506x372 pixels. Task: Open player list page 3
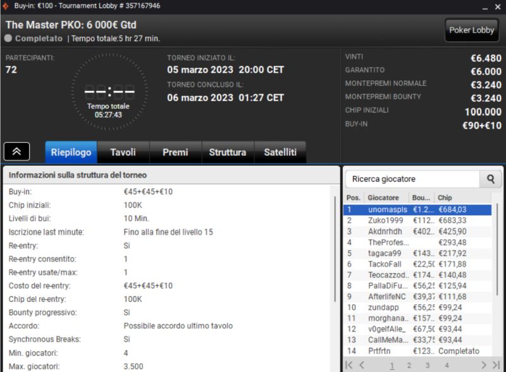428,366
